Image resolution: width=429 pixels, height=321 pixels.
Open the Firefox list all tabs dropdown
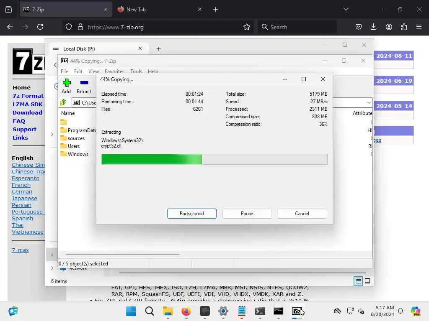point(346,9)
